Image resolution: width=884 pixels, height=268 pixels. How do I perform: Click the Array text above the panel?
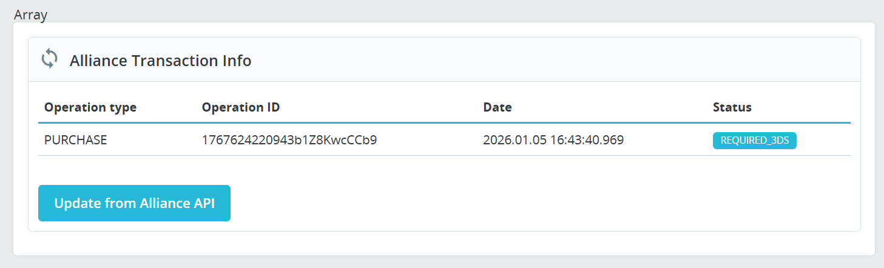(30, 15)
